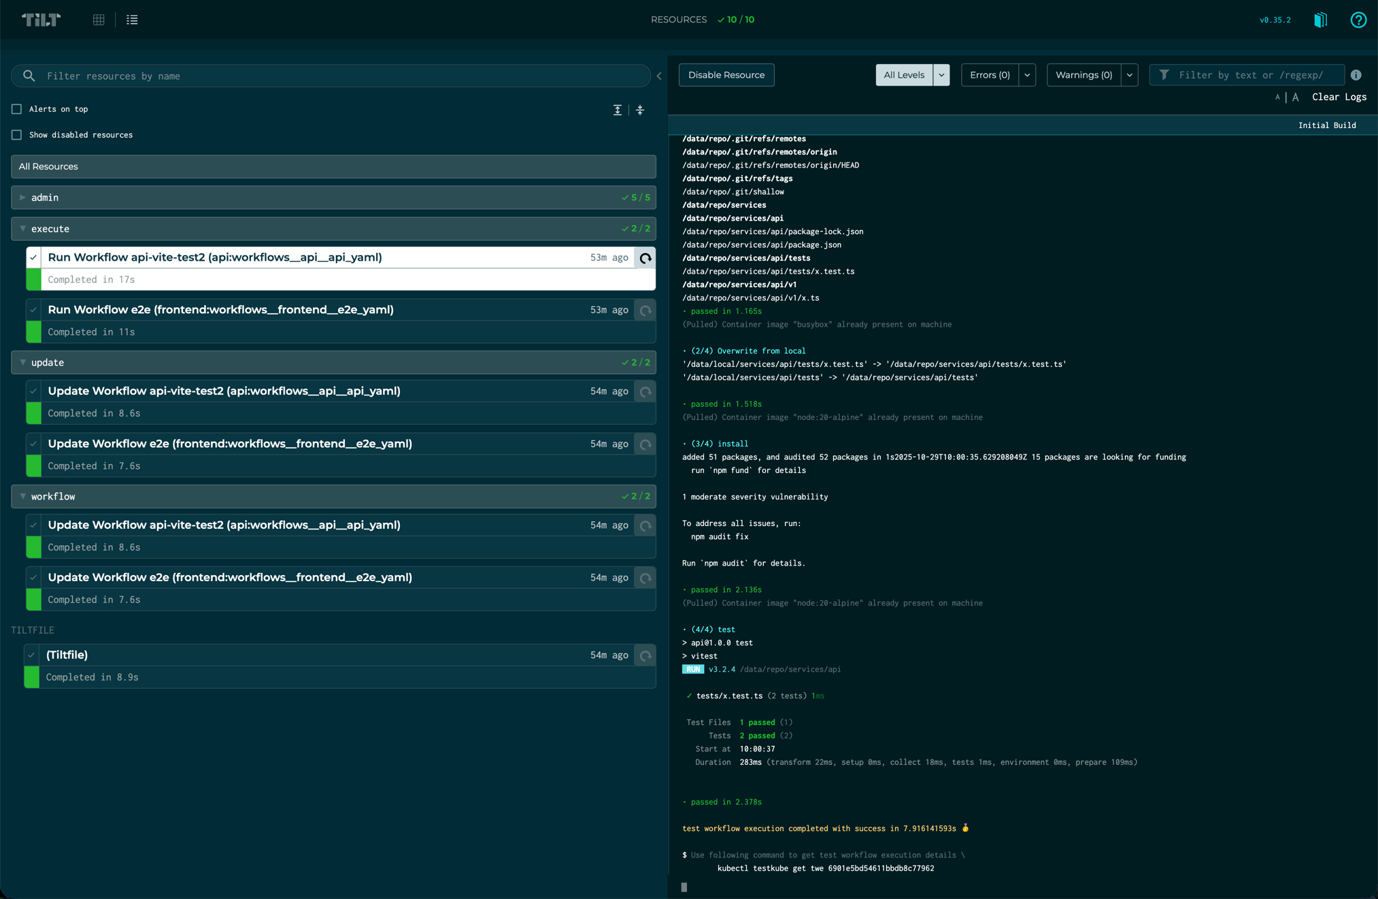Trigger update on Run Workflow api-vite-test2
Image resolution: width=1378 pixels, height=899 pixels.
tap(644, 257)
